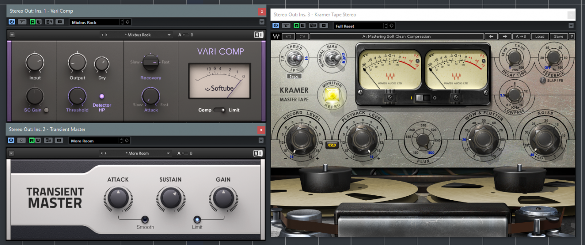
Task: Toggle the Transient Master plugin power button
Action: pos(11,141)
